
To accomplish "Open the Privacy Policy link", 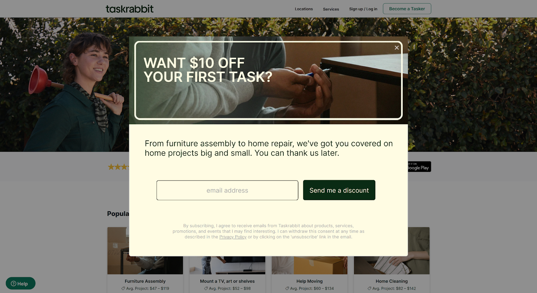I will pos(233,237).
